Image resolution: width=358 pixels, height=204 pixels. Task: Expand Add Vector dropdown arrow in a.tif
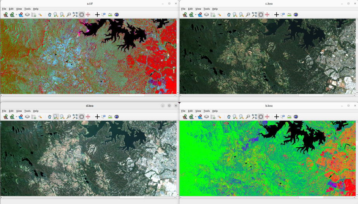16,15
